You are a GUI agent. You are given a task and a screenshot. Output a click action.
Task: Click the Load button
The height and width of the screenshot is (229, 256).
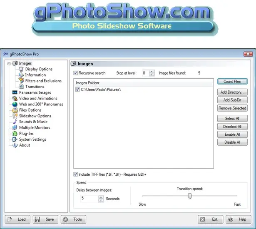point(17,219)
